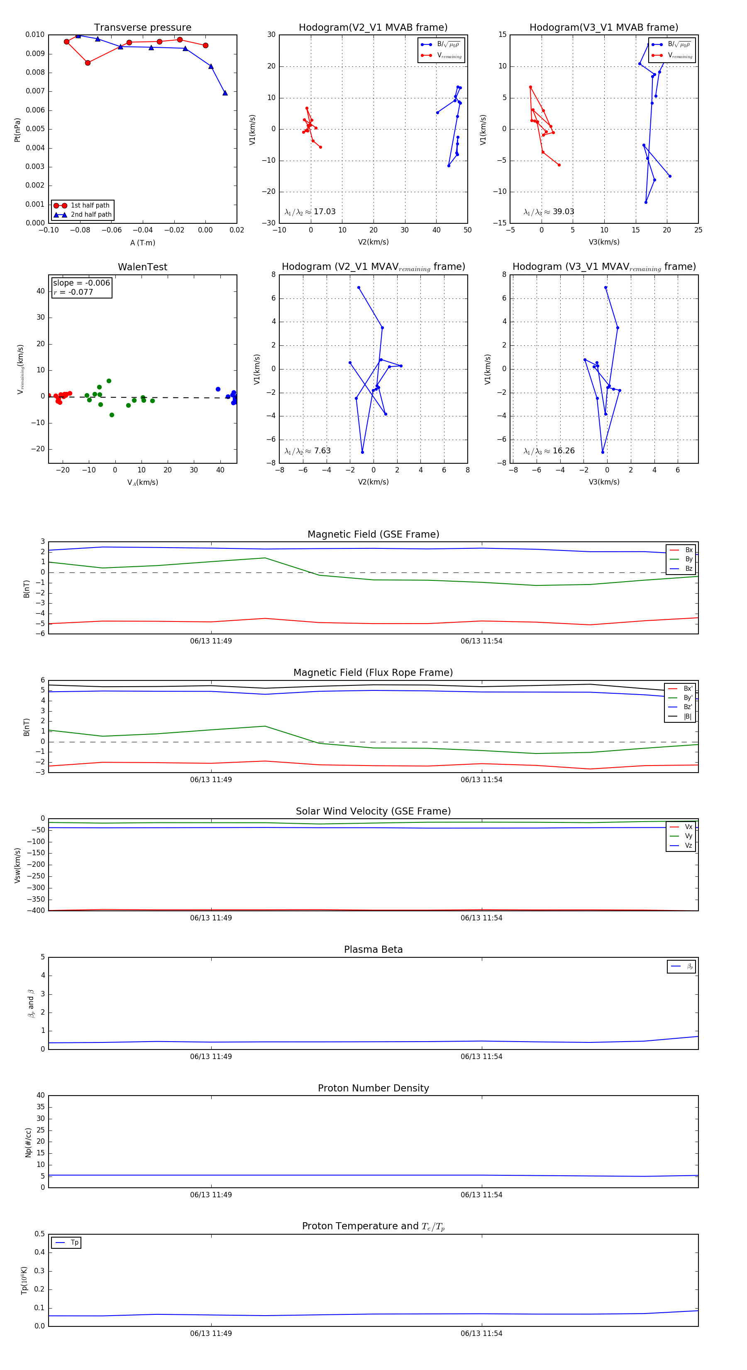Screen dimensions: 747x1370
Task: Click the eigenvalue ratio text "17.03"
Action: [x=324, y=212]
